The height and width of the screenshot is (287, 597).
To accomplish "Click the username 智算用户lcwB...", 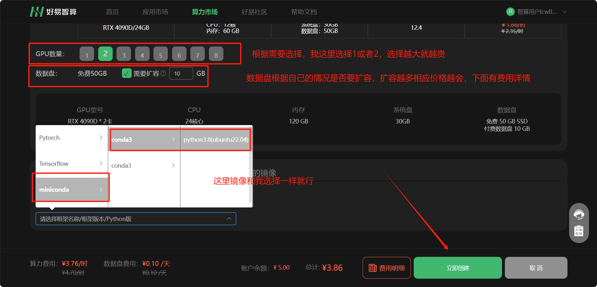I will coord(537,12).
